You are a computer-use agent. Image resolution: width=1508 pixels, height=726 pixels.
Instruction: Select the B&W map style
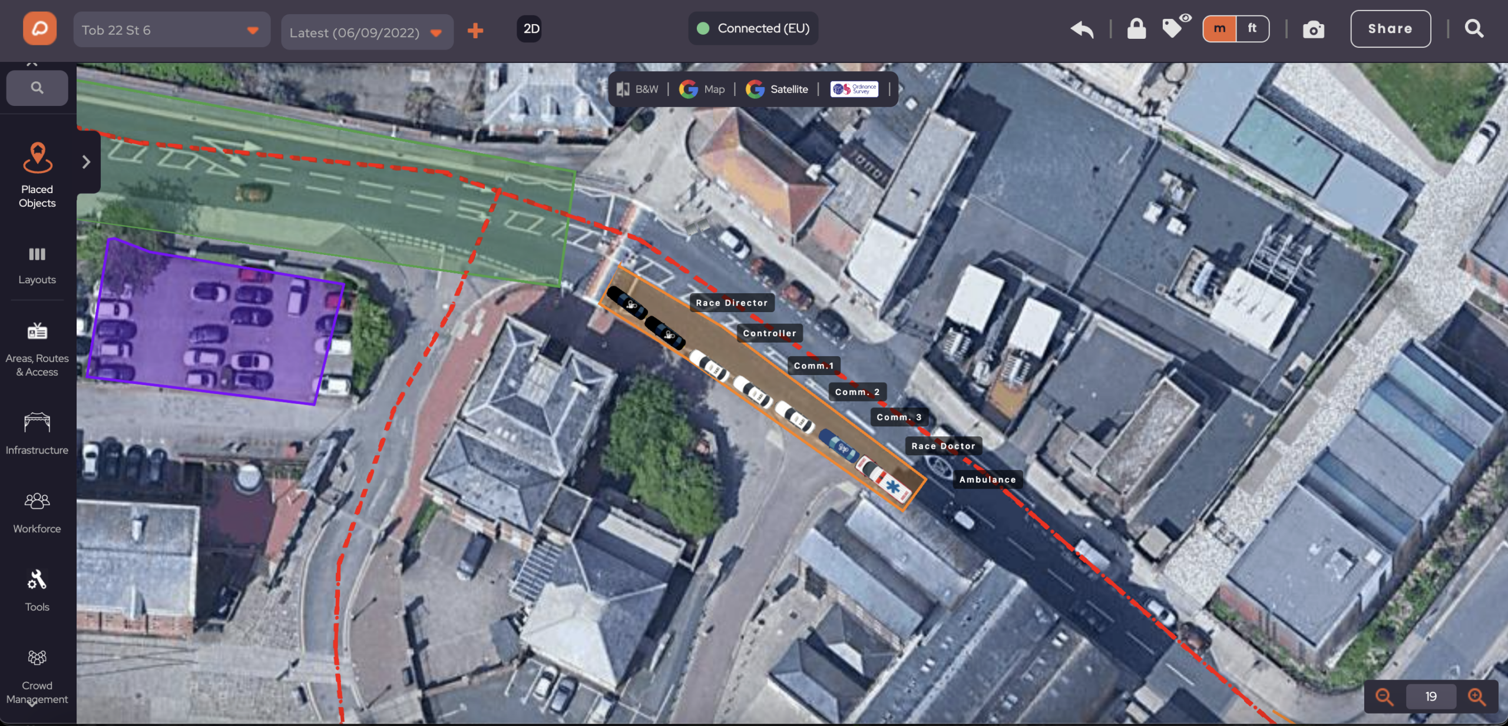tap(637, 89)
